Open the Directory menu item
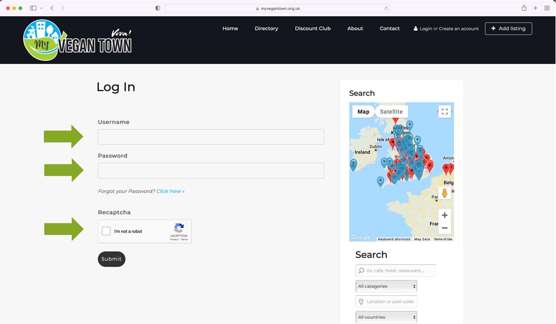Viewport: 556px width, 324px height. (x=266, y=28)
